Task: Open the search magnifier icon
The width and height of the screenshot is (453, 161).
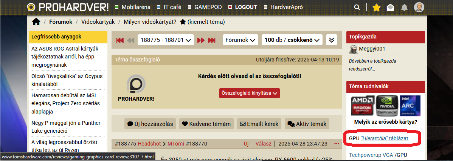Action: 357,8
